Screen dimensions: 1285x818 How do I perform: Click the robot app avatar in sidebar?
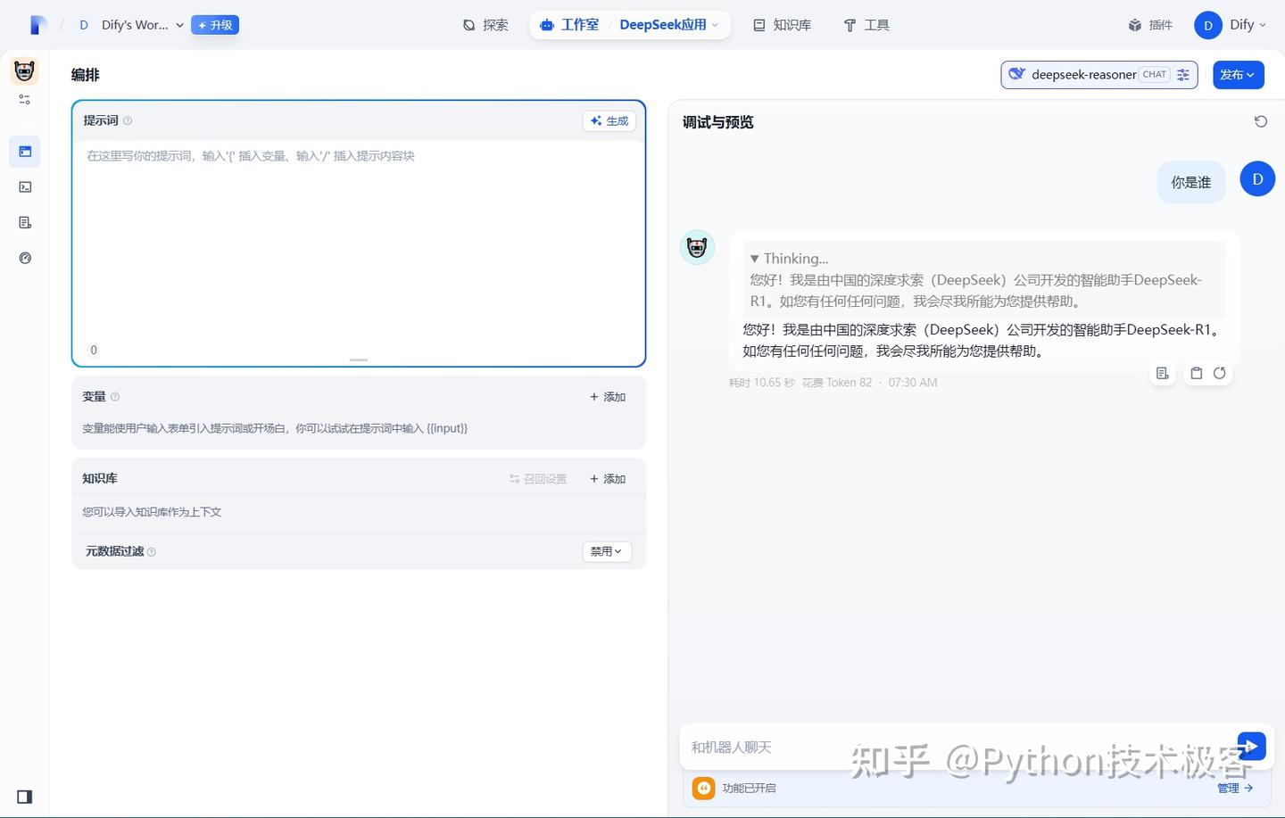coord(25,70)
